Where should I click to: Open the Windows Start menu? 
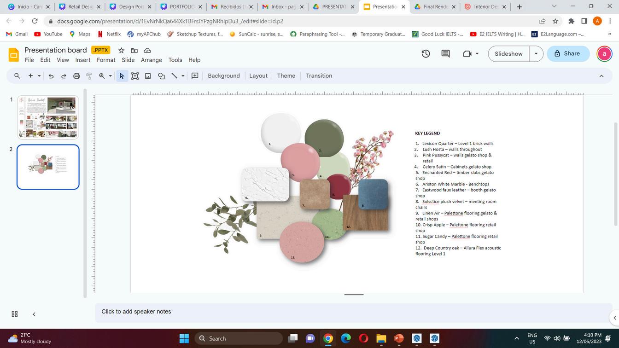tap(184, 338)
